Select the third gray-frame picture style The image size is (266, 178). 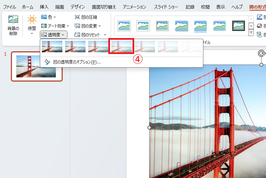(x=162, y=26)
